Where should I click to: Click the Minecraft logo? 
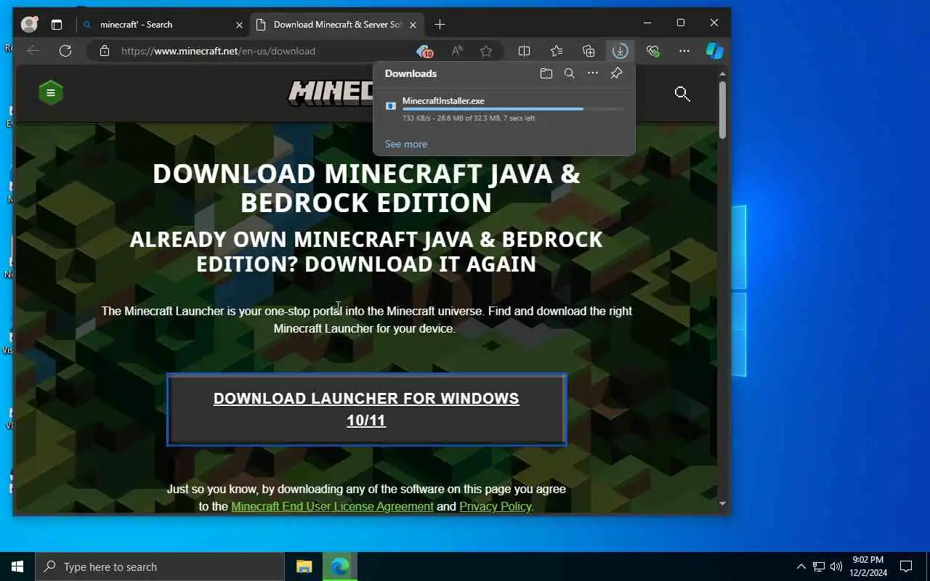pos(331,93)
